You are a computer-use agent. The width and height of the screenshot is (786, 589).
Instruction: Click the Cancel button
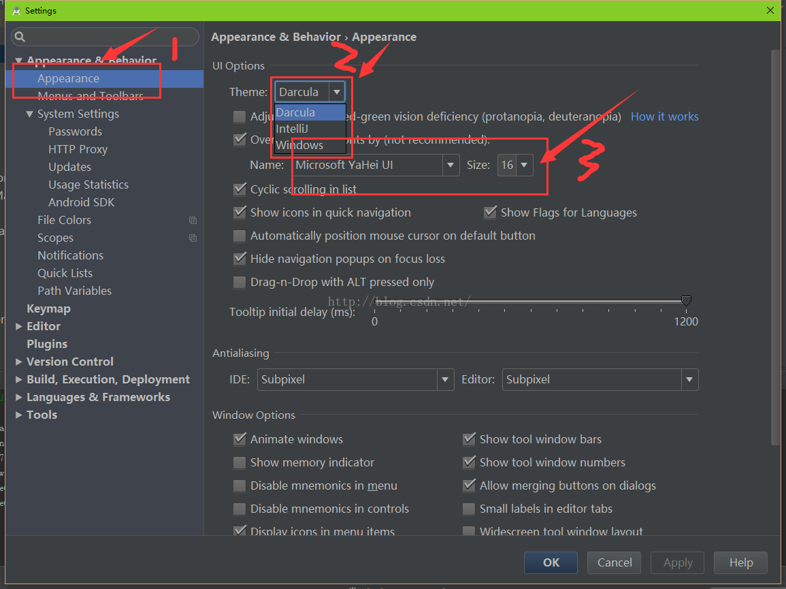(x=614, y=563)
